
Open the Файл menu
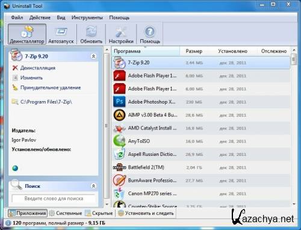[17, 17]
